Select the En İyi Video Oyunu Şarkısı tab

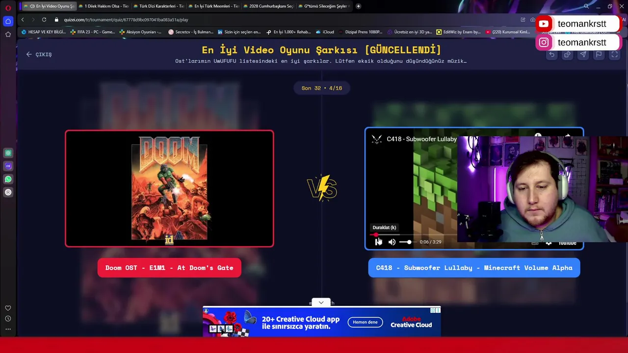click(49, 6)
